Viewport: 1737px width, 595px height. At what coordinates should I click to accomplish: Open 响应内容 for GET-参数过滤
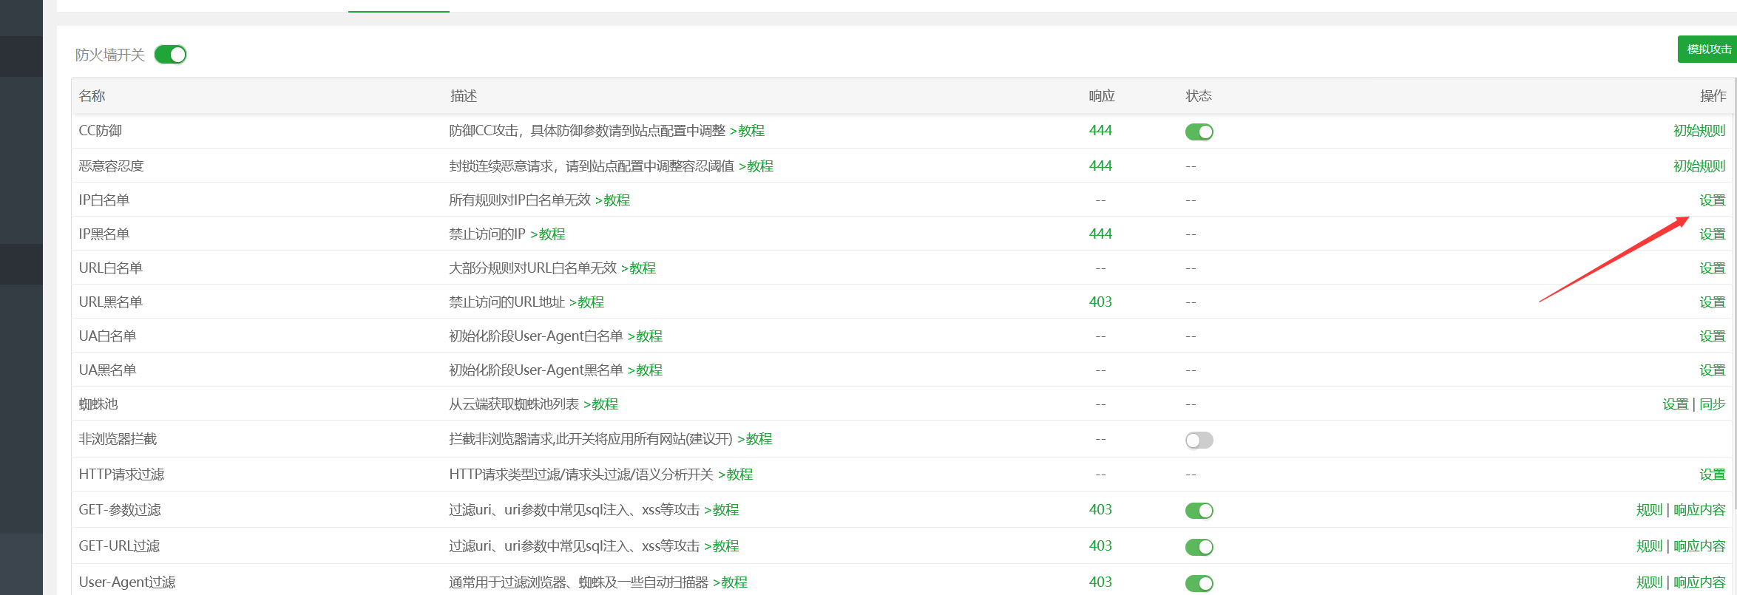[x=1699, y=510]
